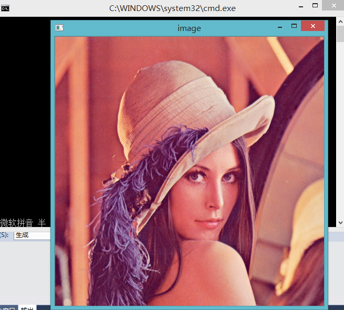
Task: Click the C:\WINDOWS\system32\cmd.exe title text
Action: (x=172, y=8)
